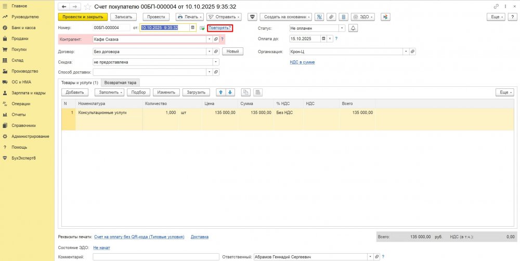This screenshot has width=520, height=261.
Task: Open the Статус dropdown list
Action: click(x=342, y=28)
